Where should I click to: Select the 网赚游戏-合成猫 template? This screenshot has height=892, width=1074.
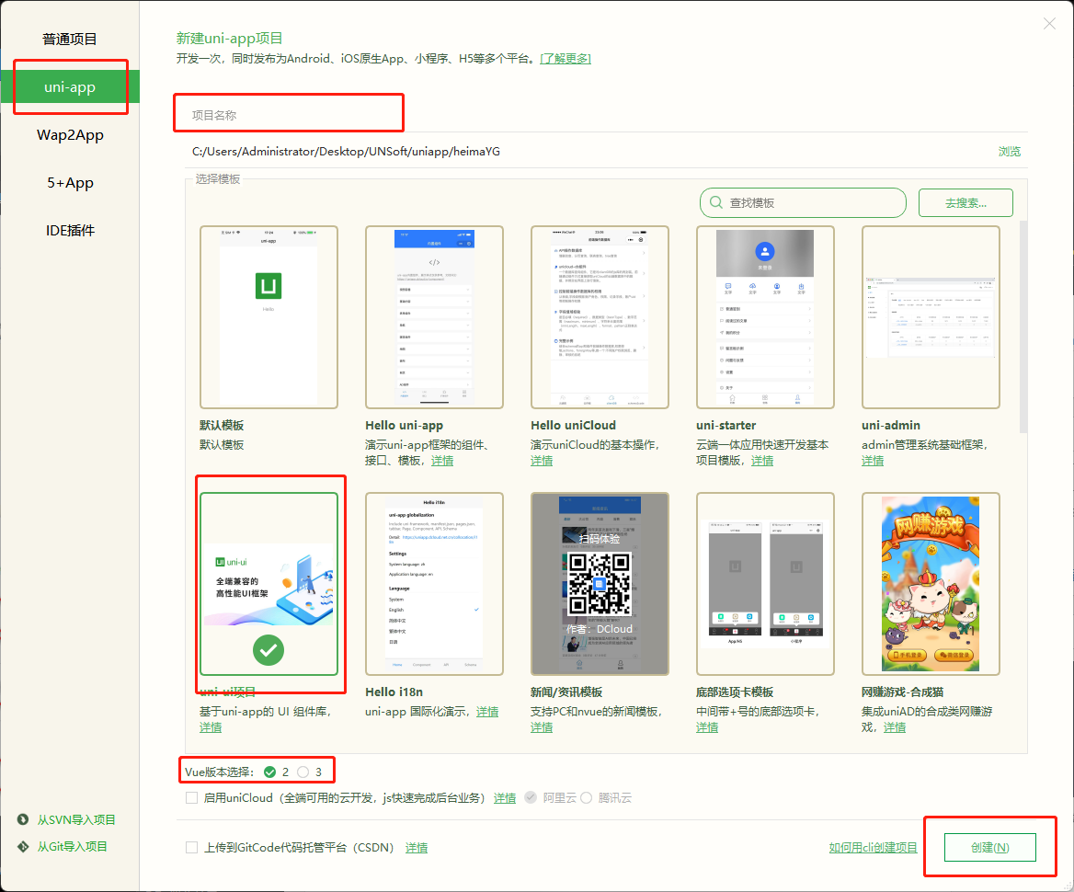(x=931, y=583)
